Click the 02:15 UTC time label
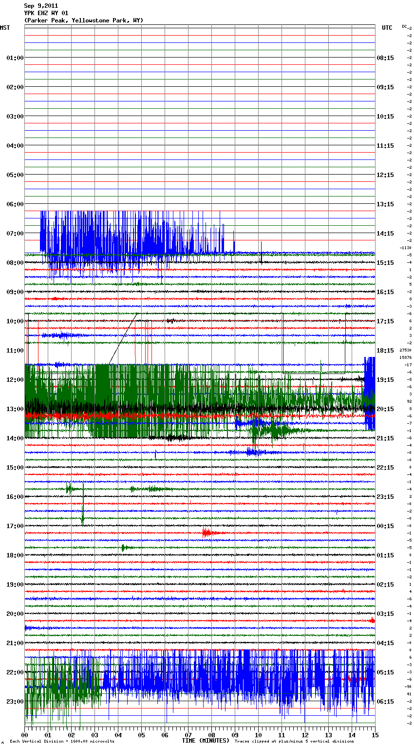This screenshot has width=414, height=748. point(385,585)
